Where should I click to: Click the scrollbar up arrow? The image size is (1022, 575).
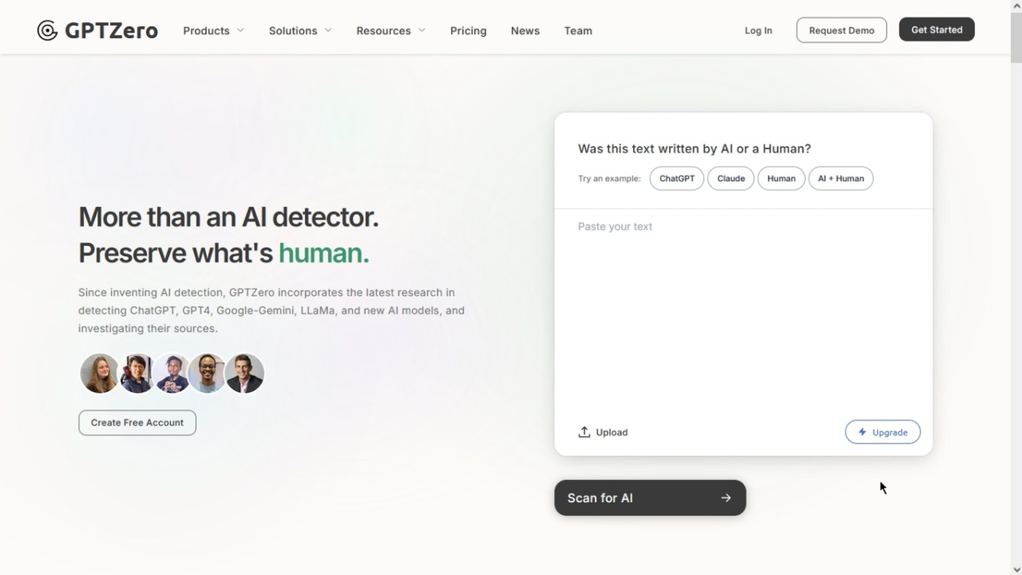click(x=1016, y=6)
